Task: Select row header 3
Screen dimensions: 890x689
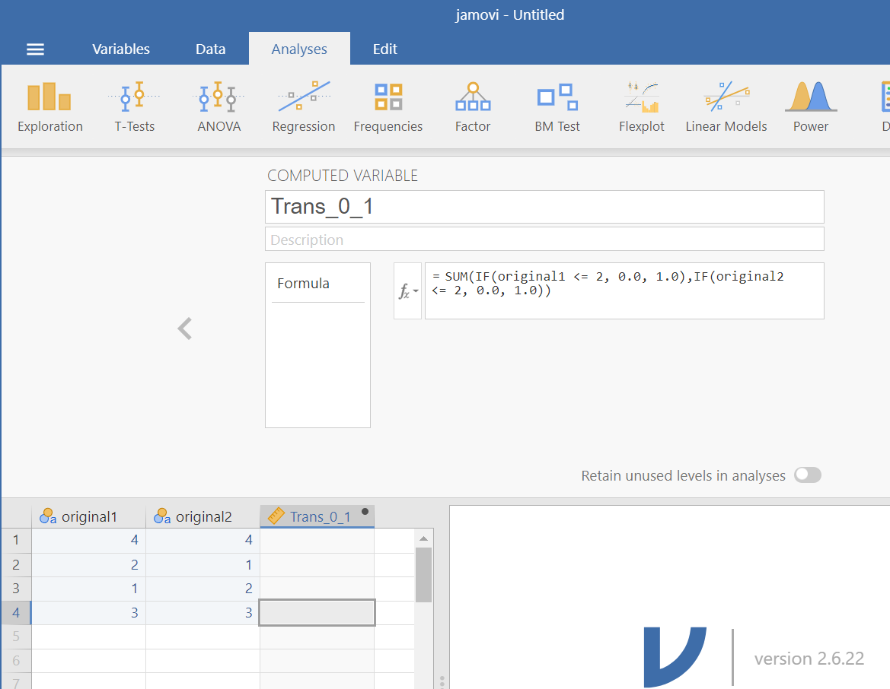Action: (16, 589)
